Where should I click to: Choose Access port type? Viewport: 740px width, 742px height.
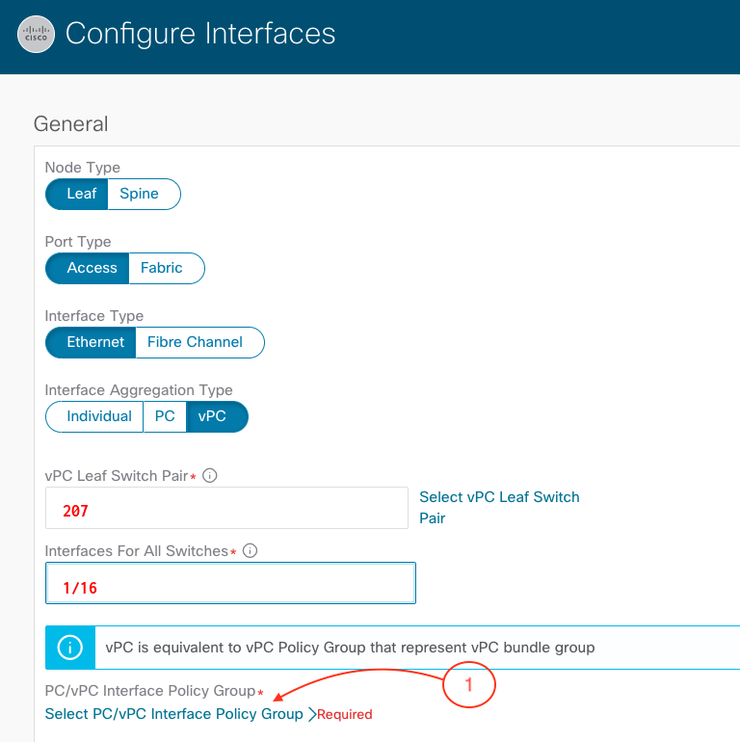pos(91,268)
